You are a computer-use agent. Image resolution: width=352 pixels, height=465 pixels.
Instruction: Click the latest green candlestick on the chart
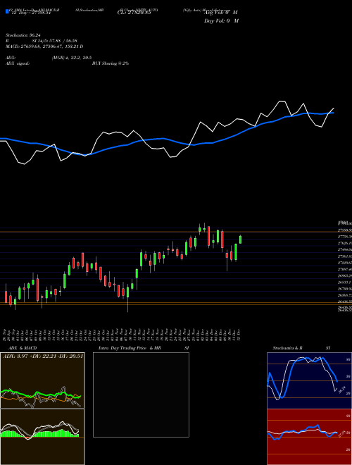tap(240, 240)
